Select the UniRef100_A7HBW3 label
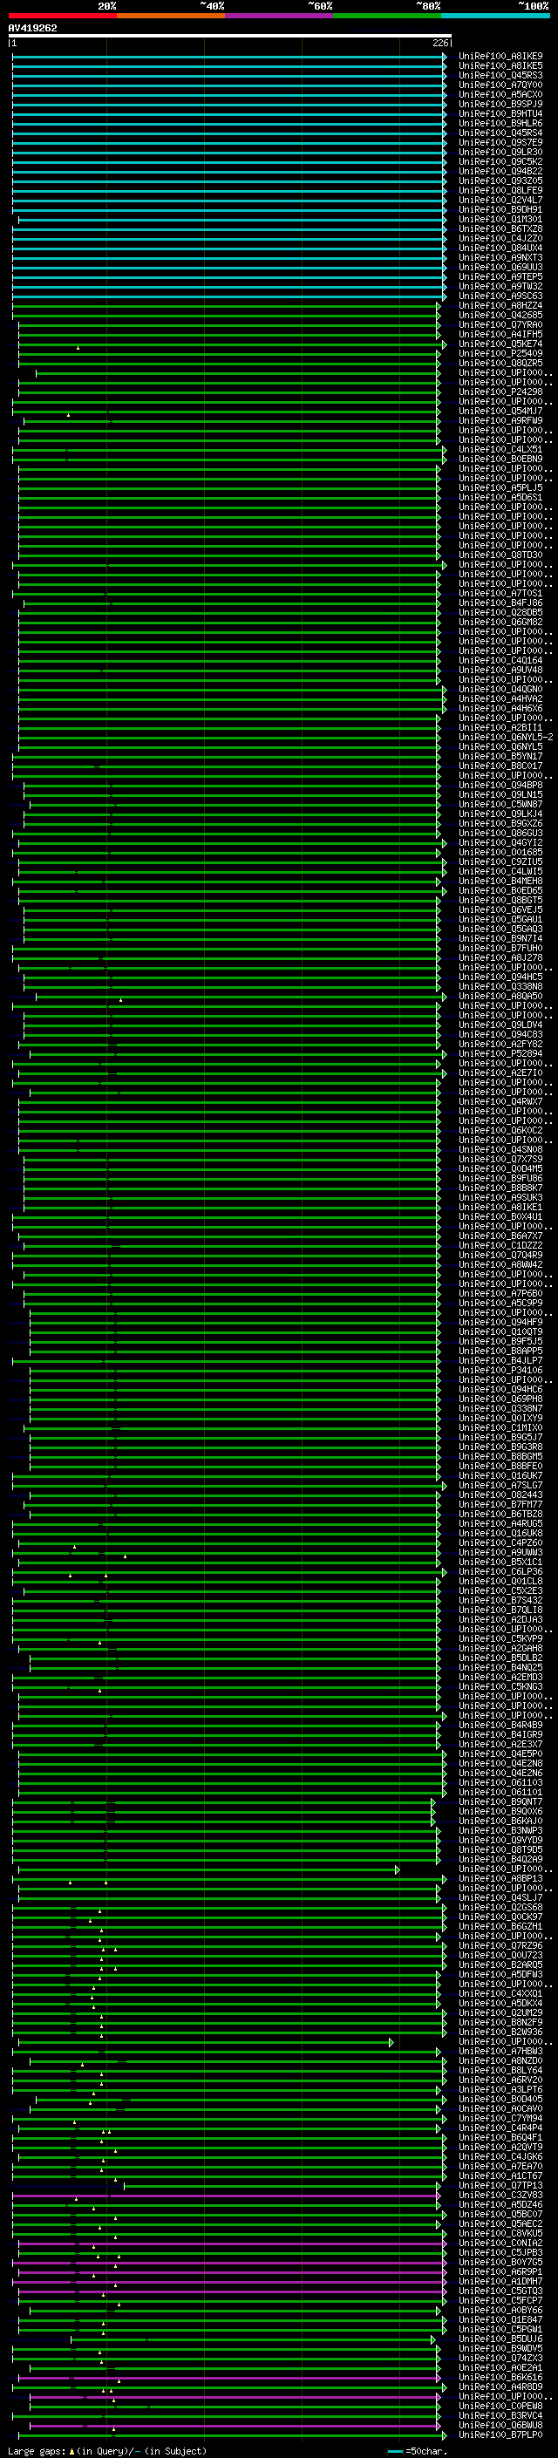Image resolution: width=558 pixels, height=2458 pixels. click(500, 2051)
